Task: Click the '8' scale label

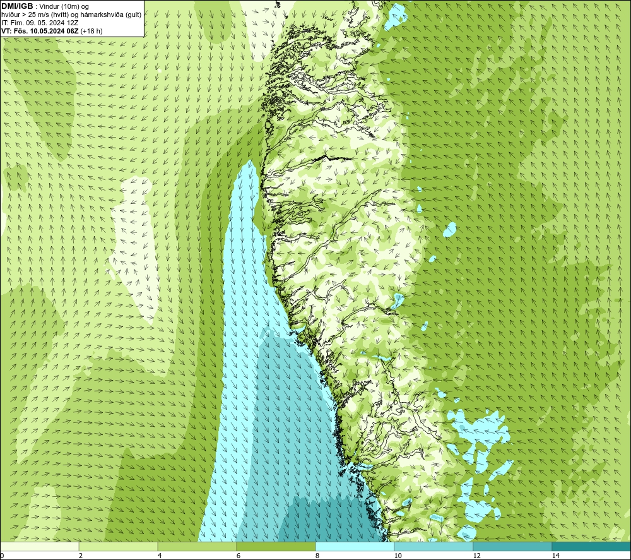Action: tap(317, 556)
